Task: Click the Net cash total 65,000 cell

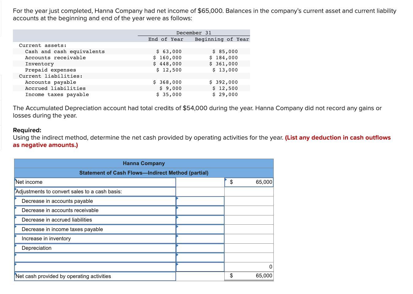Action: [249, 276]
